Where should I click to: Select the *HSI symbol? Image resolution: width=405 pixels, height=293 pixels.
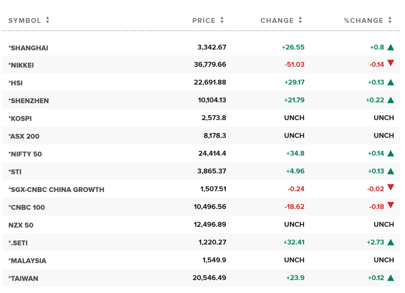tap(16, 83)
